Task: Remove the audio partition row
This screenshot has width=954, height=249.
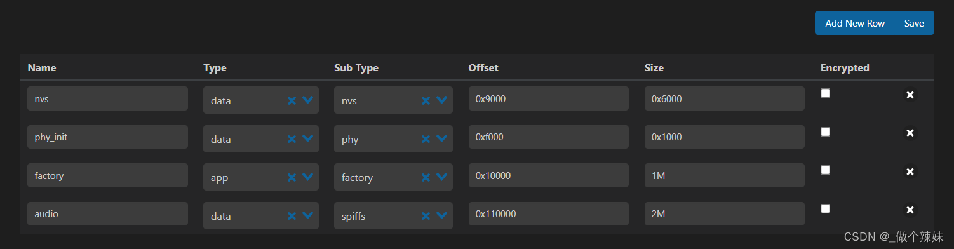Action: tap(910, 210)
